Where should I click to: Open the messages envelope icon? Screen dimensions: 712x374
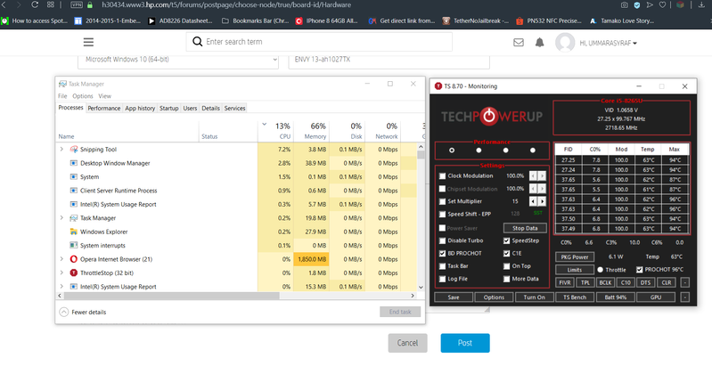[x=515, y=43]
